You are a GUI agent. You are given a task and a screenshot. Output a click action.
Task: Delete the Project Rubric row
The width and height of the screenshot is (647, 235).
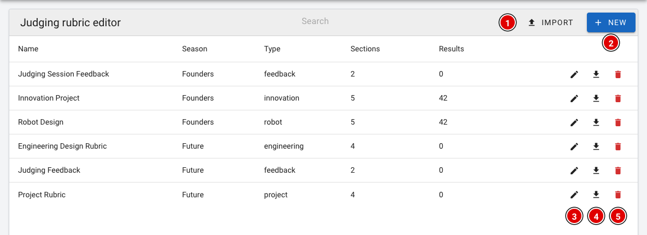click(x=617, y=194)
